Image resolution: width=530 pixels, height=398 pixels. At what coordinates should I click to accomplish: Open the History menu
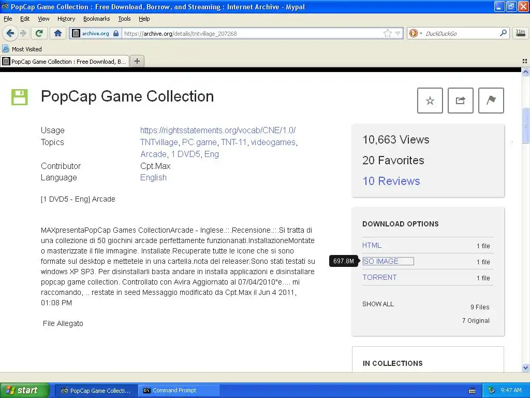click(x=66, y=19)
